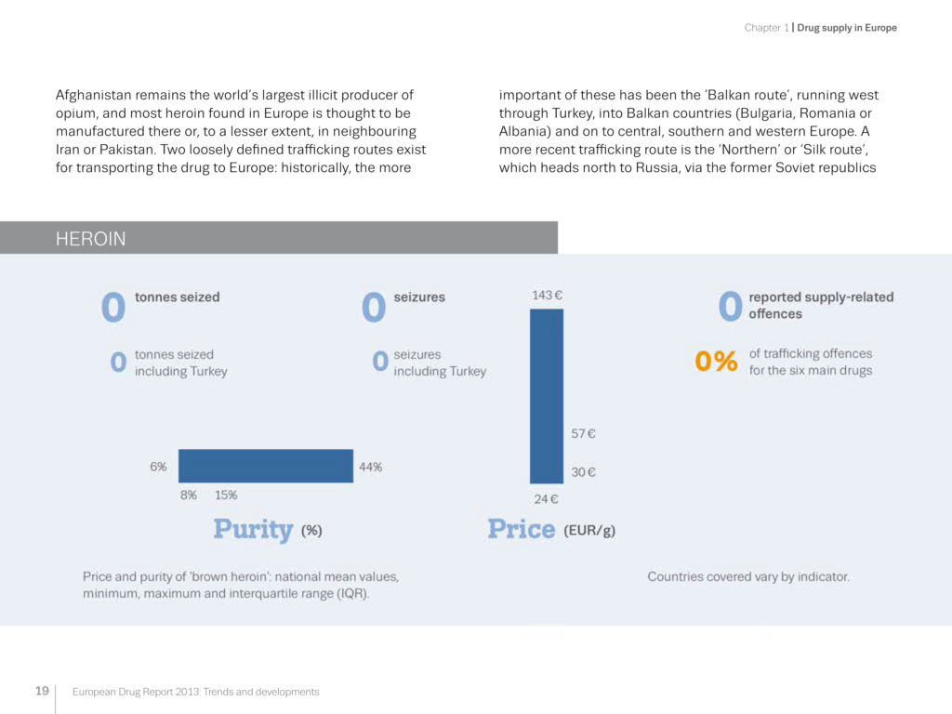
Task: Click the orange 0% figure
Action: click(716, 362)
